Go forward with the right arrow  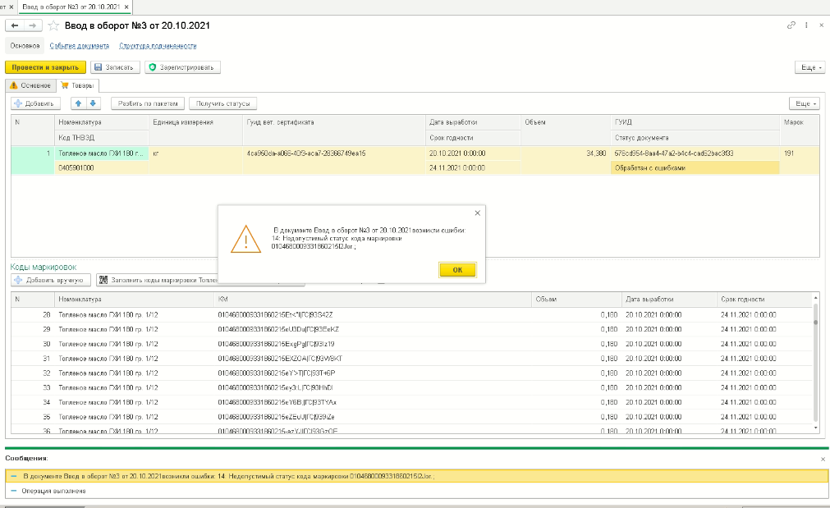pyautogui.click(x=33, y=25)
